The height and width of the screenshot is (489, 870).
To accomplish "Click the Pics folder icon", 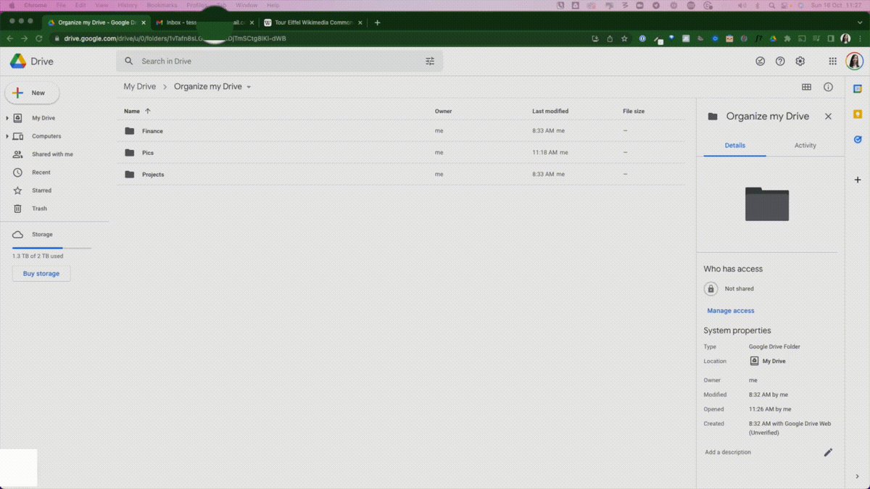I will (130, 153).
